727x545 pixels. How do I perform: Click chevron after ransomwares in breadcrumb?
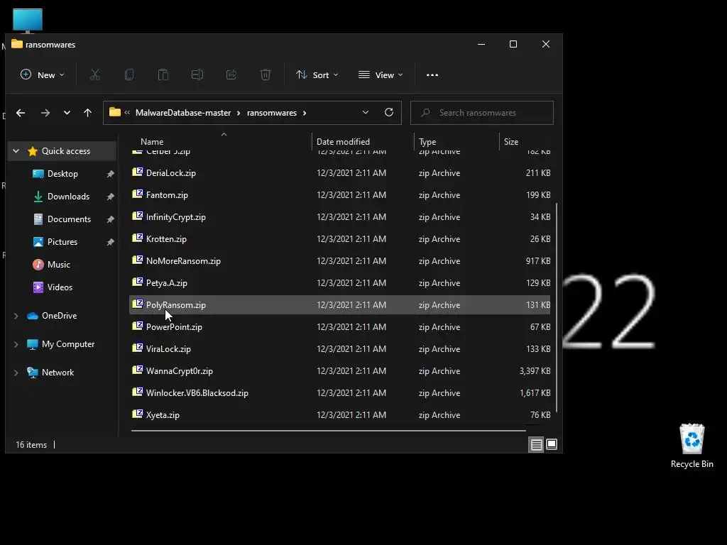click(305, 113)
